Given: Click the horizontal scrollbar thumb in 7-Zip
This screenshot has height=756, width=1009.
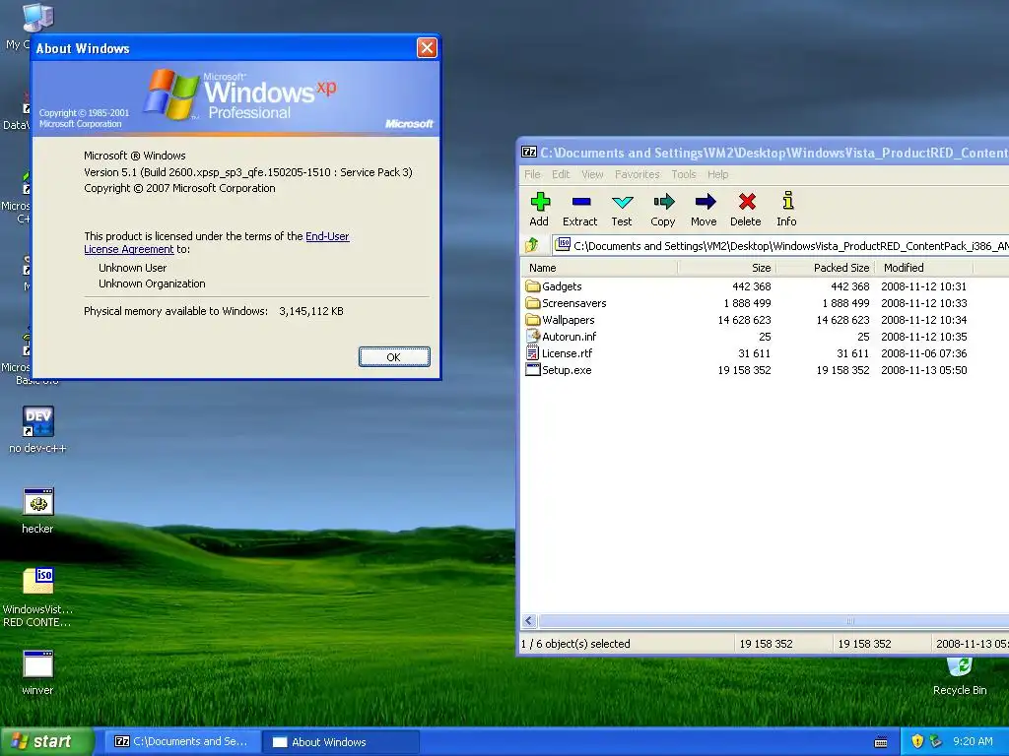Looking at the screenshot, I should click(773, 620).
